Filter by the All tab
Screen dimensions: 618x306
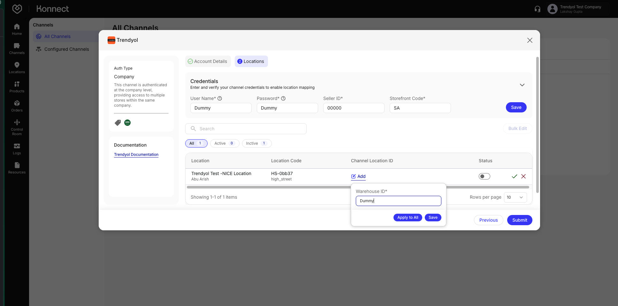(x=196, y=143)
